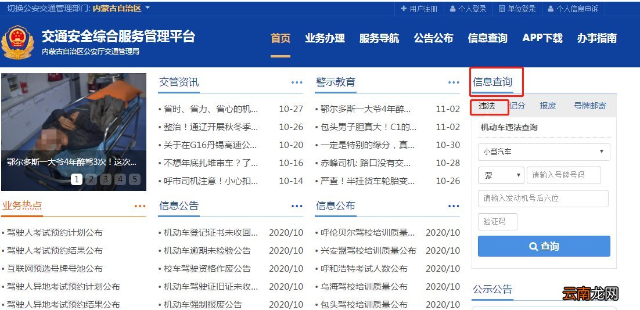This screenshot has width=640, height=310.
Task: Open more 警示教育 via three-dot icon
Action: point(454,82)
